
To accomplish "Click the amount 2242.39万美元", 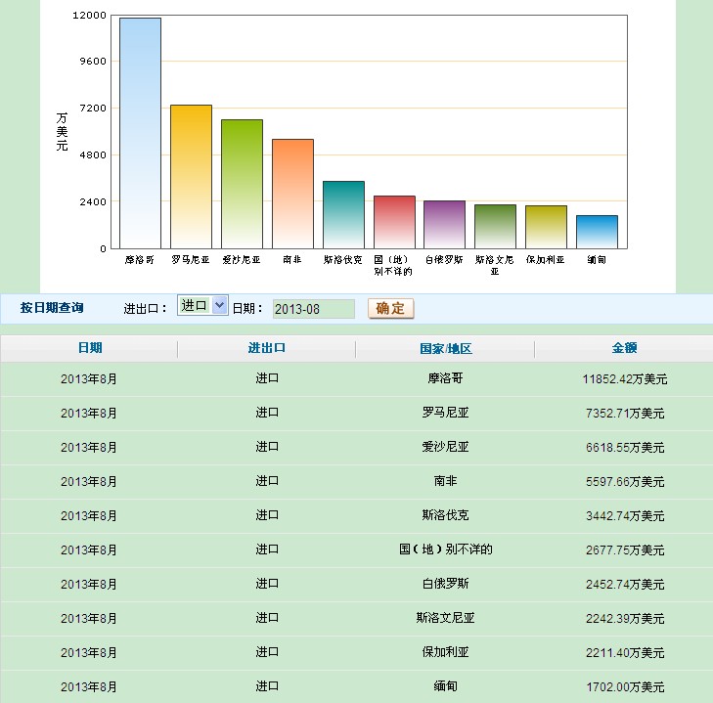I will coord(625,618).
